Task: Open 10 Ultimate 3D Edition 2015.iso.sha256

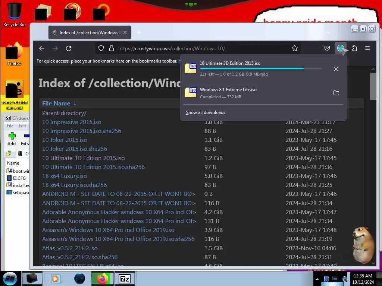Action: tap(93, 167)
